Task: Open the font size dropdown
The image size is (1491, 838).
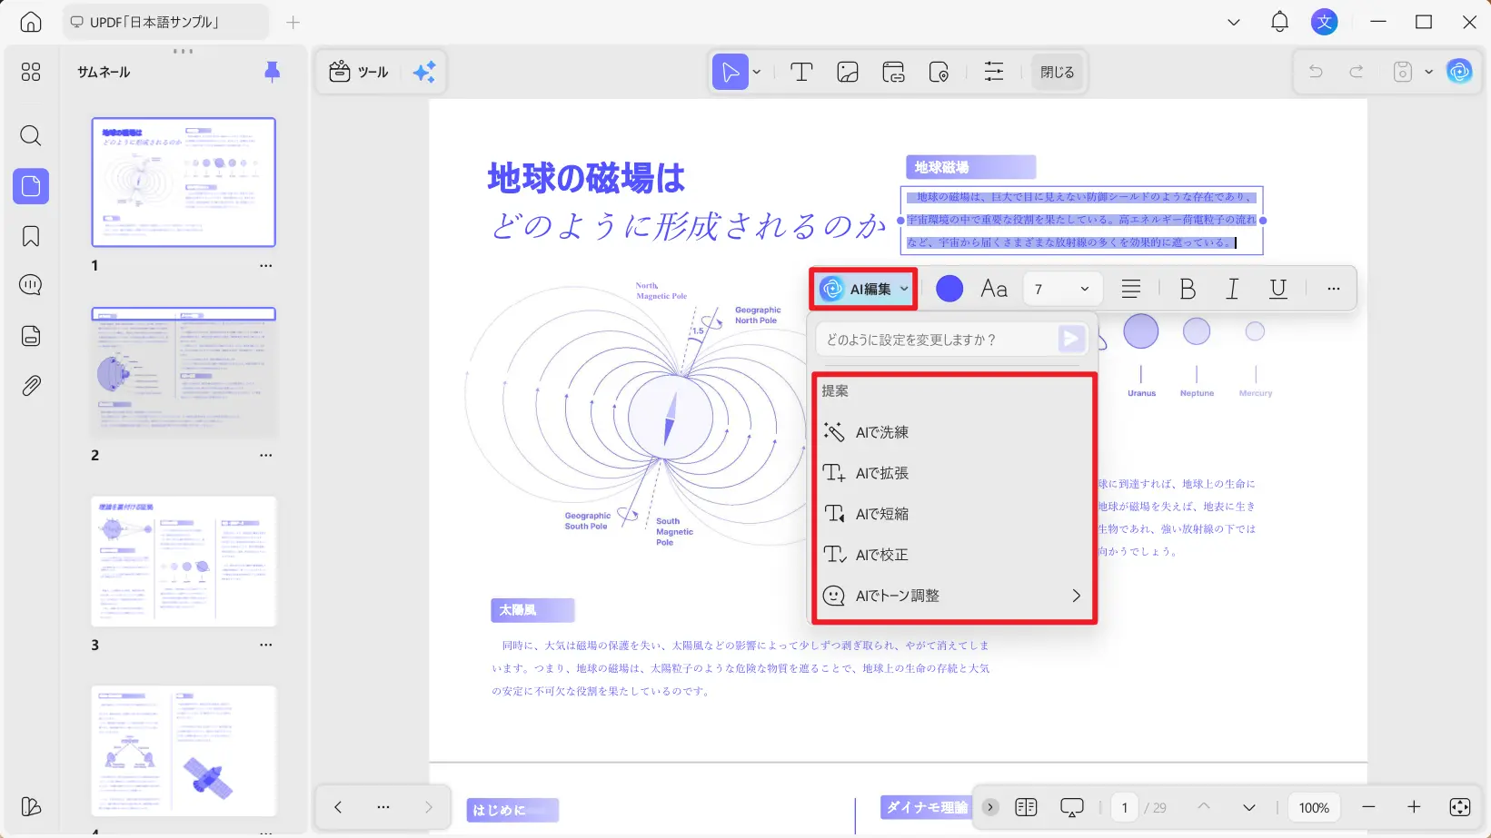Action: click(x=1061, y=288)
